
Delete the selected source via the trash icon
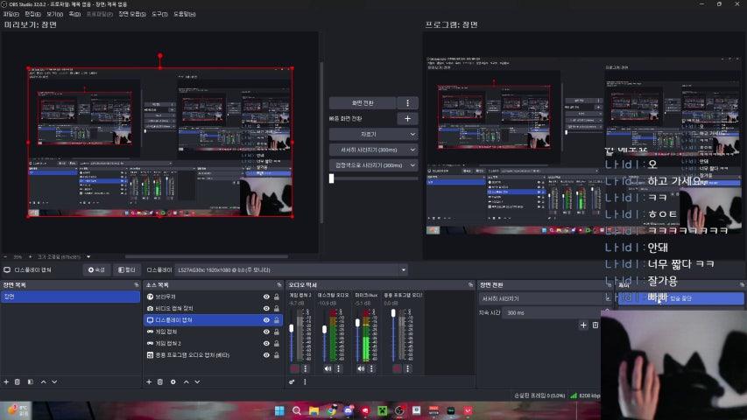(x=160, y=381)
